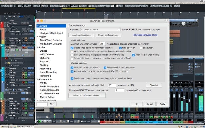Viewport: 205px width, 128px height.
Task: Click Export configuration button
Action: 108,35
